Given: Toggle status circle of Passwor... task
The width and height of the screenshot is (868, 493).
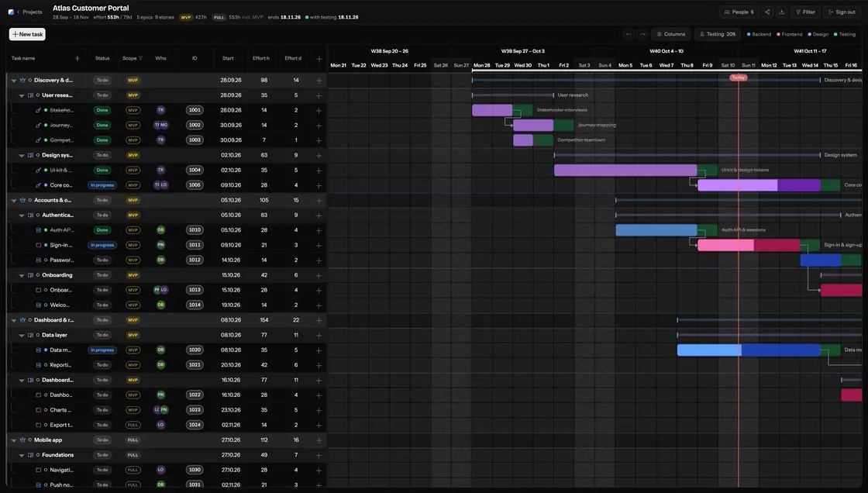Looking at the screenshot, I should pyautogui.click(x=46, y=260).
